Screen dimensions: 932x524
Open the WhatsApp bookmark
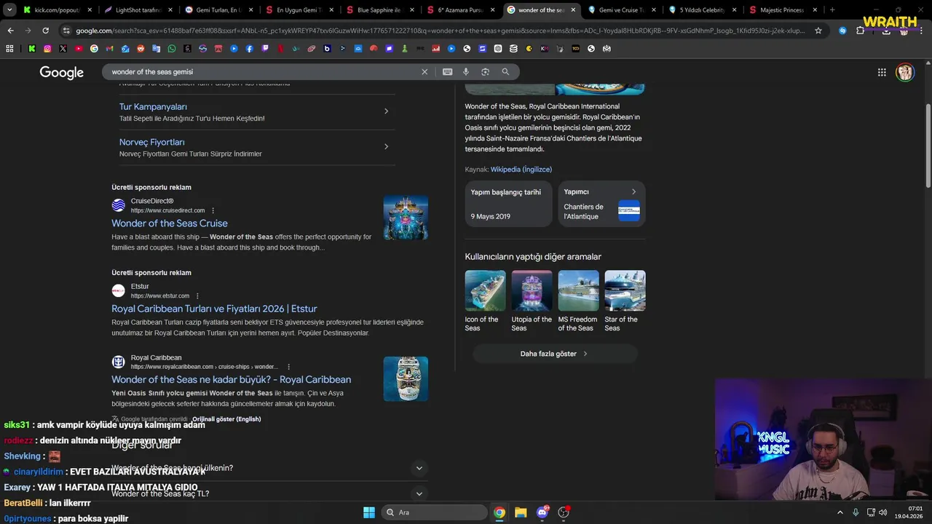172,49
